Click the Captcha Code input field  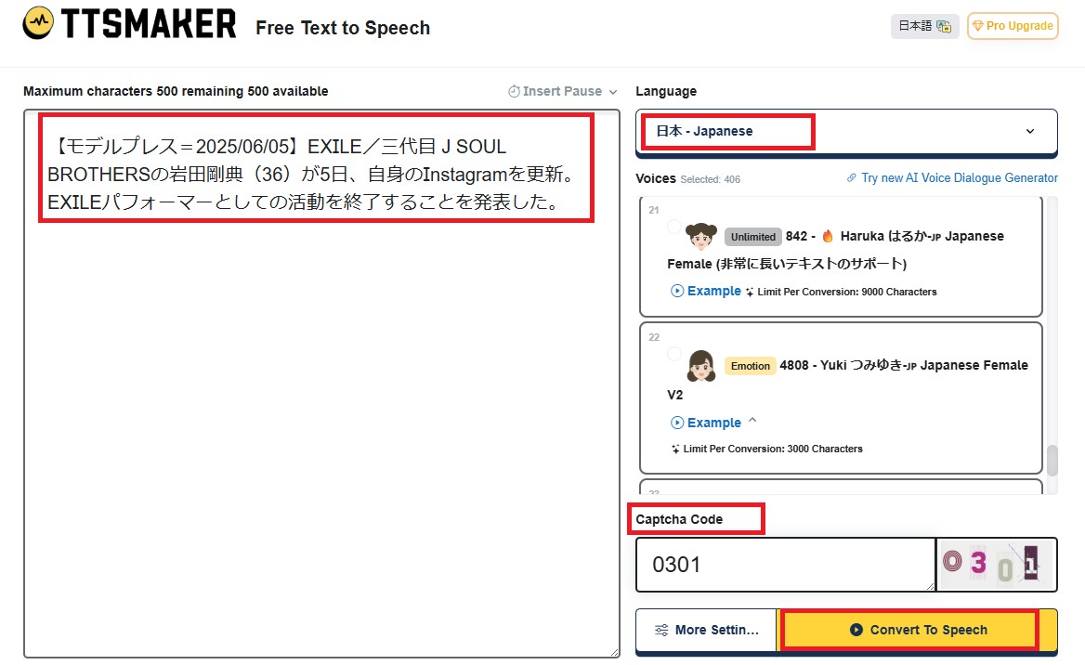(x=785, y=565)
